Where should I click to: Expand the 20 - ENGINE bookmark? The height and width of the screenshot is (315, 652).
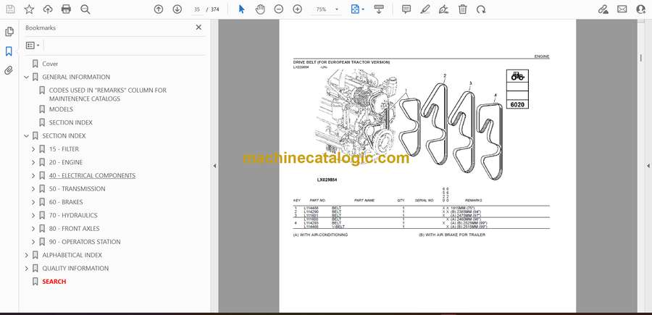pyautogui.click(x=33, y=162)
